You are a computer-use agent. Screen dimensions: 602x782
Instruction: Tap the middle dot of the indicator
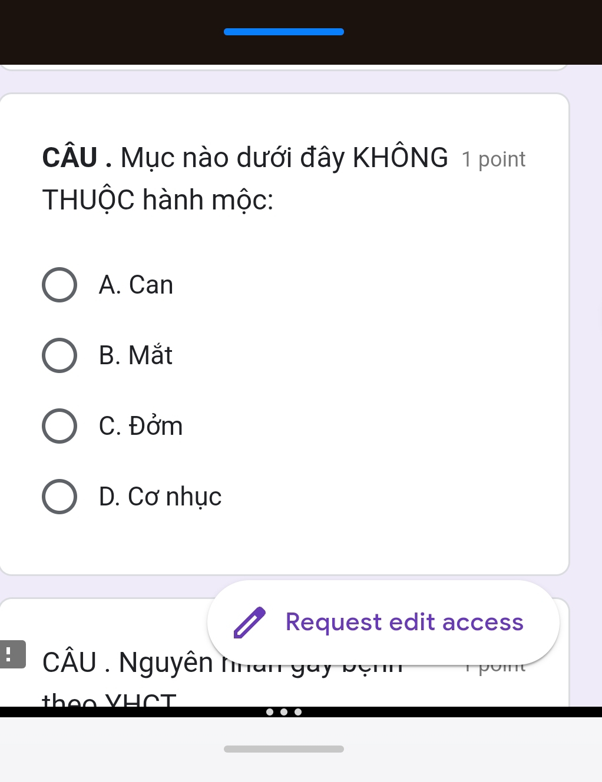[284, 712]
